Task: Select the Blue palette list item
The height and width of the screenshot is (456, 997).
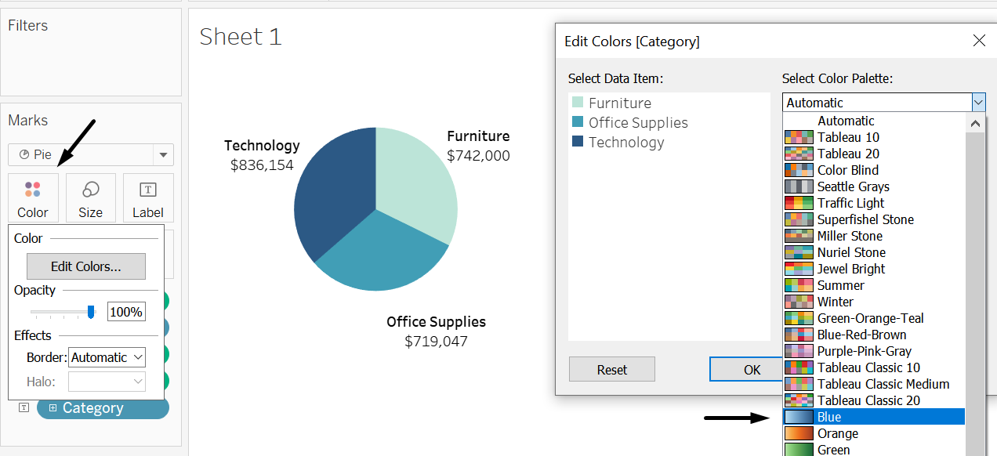Action: 874,417
